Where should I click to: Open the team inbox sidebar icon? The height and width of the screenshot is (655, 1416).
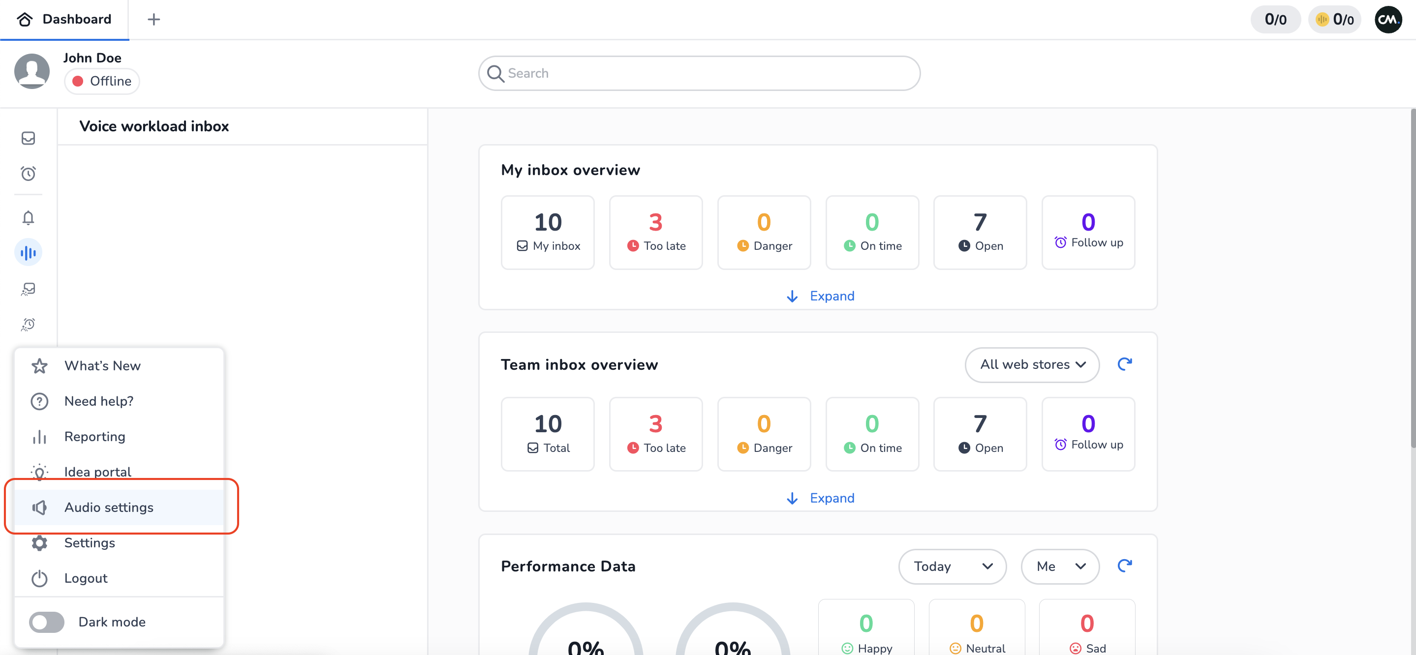[28, 289]
